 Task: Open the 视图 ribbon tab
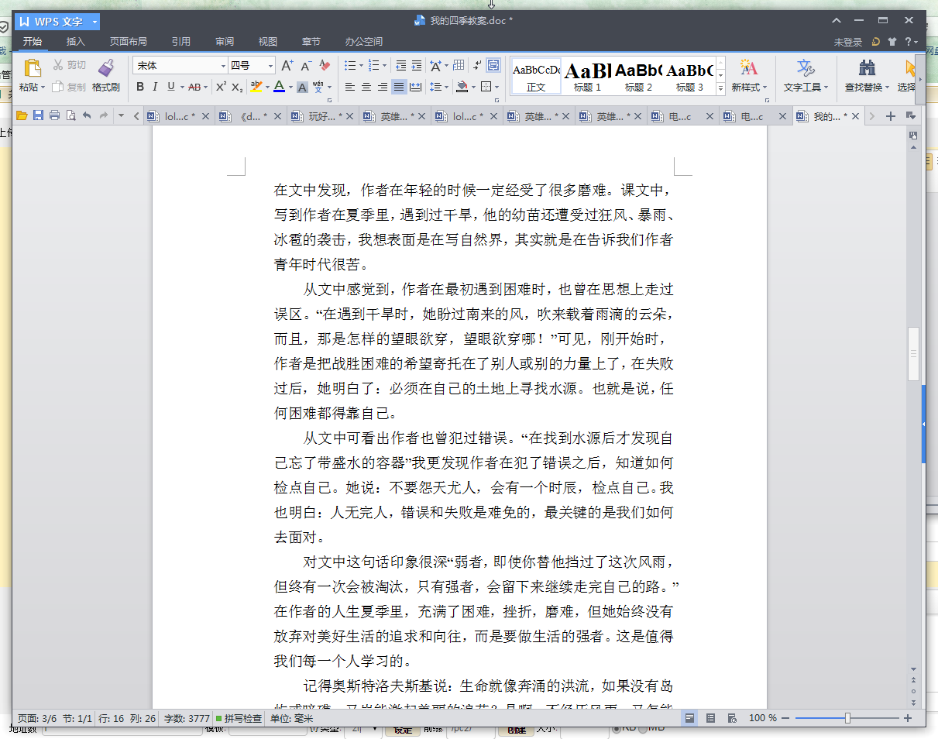click(268, 42)
